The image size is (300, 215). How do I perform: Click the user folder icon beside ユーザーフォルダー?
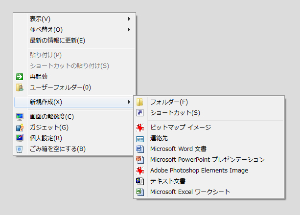point(20,87)
